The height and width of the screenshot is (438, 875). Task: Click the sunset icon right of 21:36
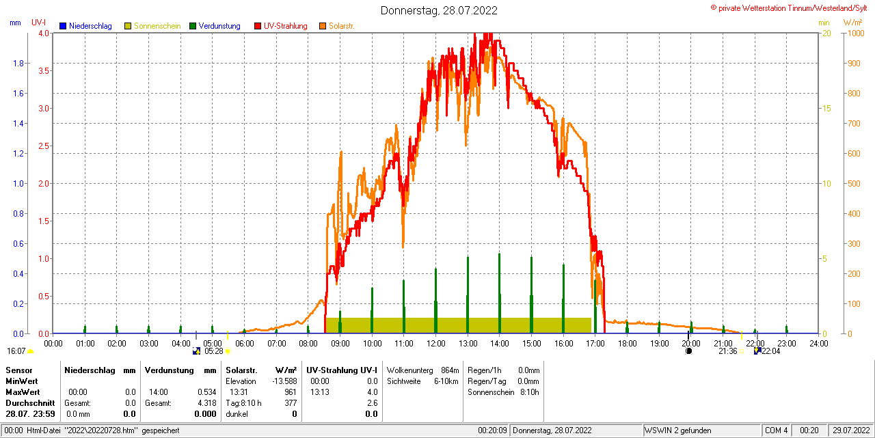click(742, 351)
